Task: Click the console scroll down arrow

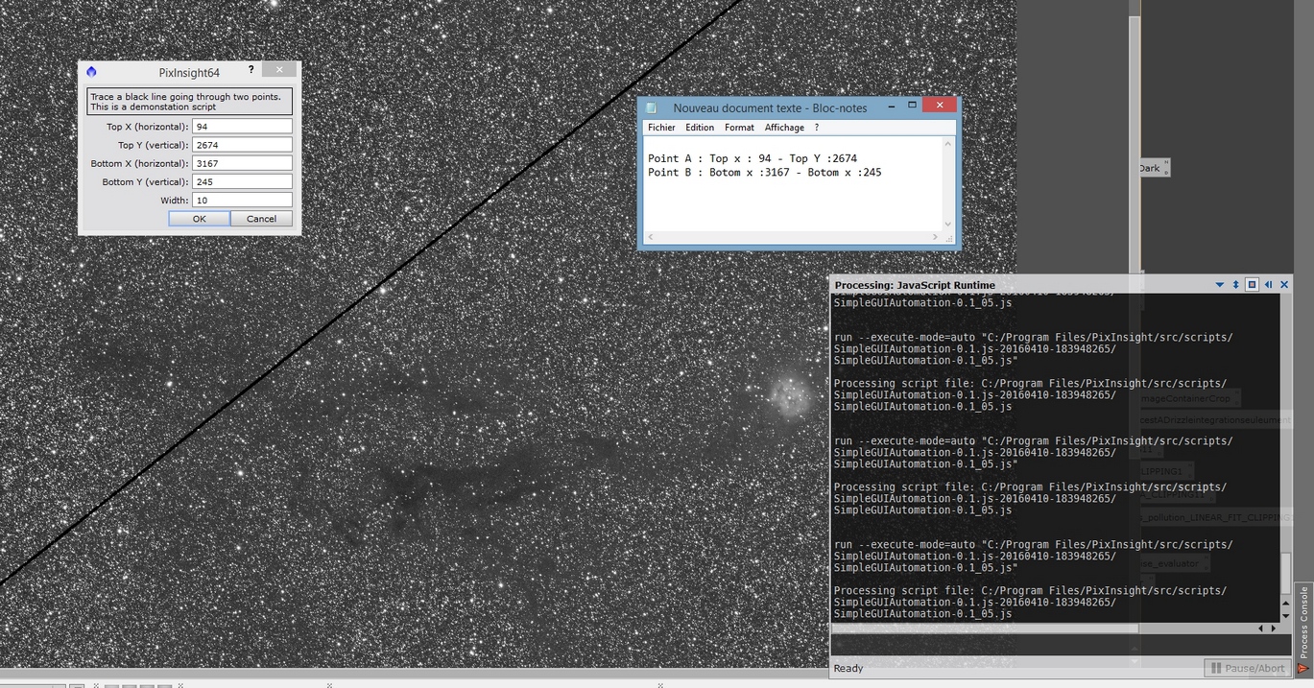Action: (1285, 615)
